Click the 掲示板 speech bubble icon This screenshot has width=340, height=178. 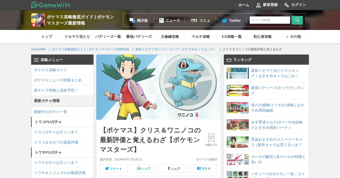pos(132,20)
